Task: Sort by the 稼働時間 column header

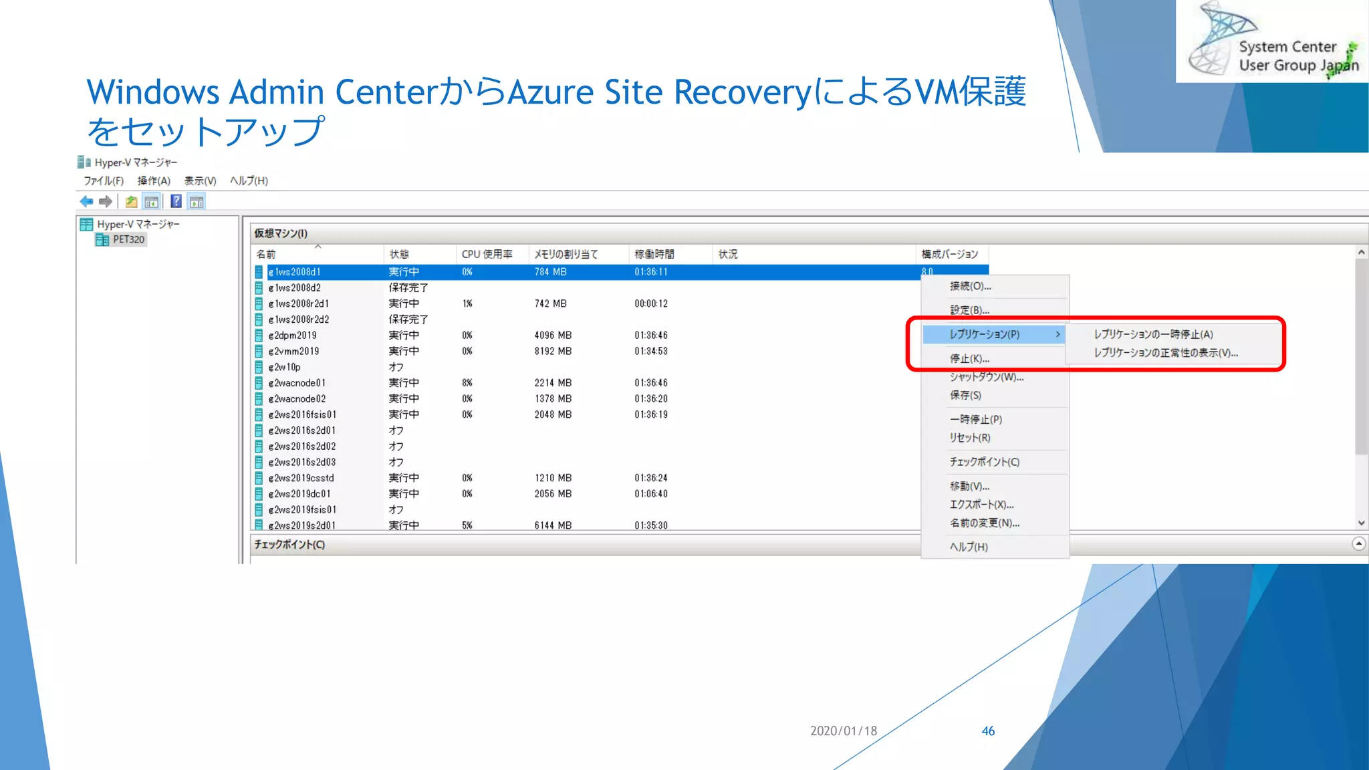Action: (x=670, y=254)
